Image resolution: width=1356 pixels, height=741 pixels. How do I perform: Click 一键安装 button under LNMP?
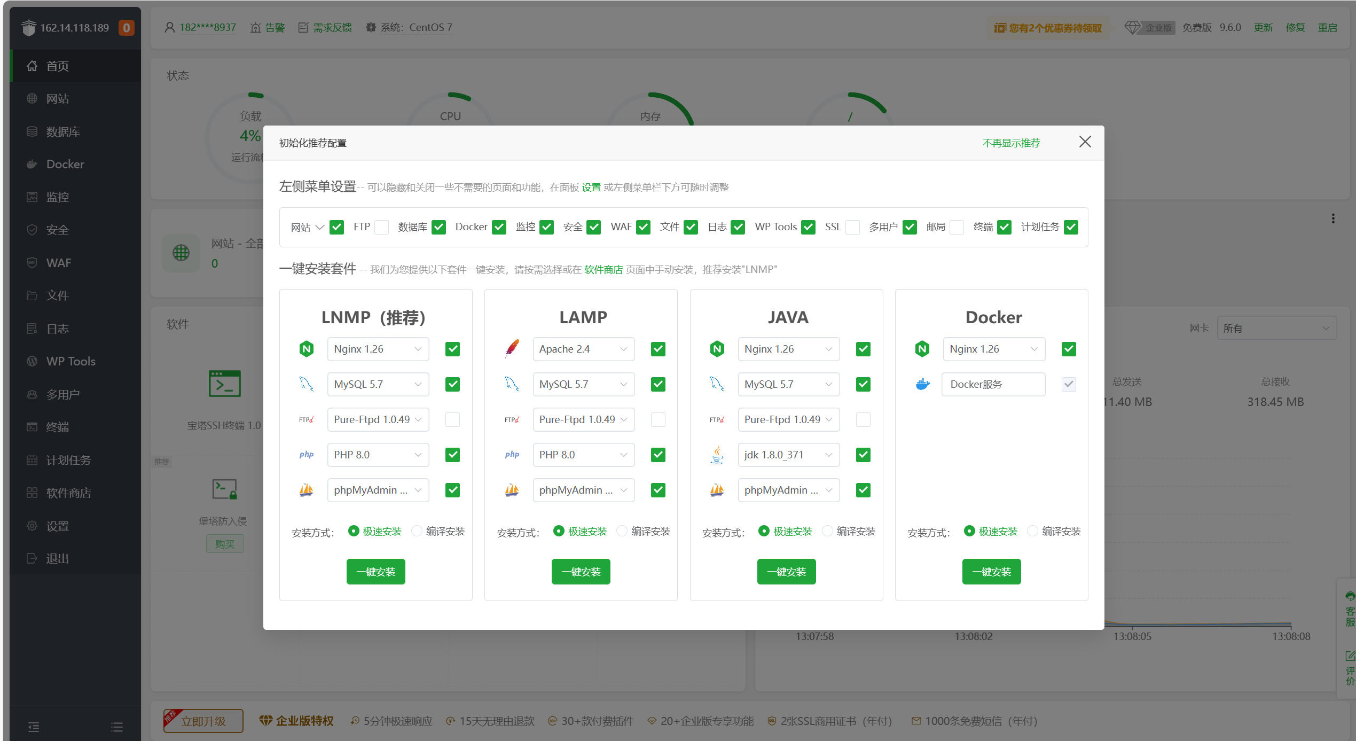tap(375, 572)
